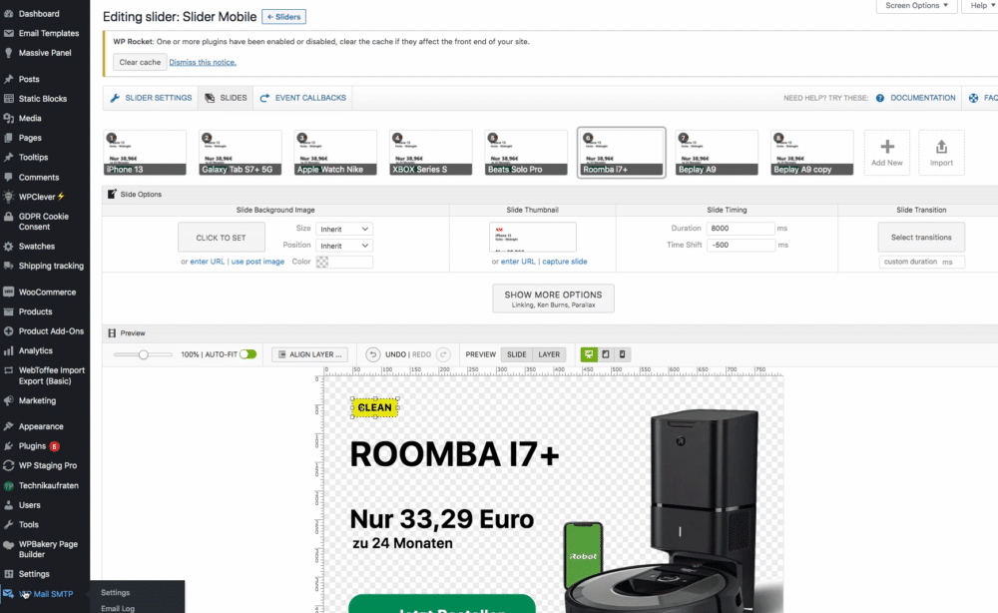
Task: Open the Screen Options dropdown
Action: click(x=916, y=6)
